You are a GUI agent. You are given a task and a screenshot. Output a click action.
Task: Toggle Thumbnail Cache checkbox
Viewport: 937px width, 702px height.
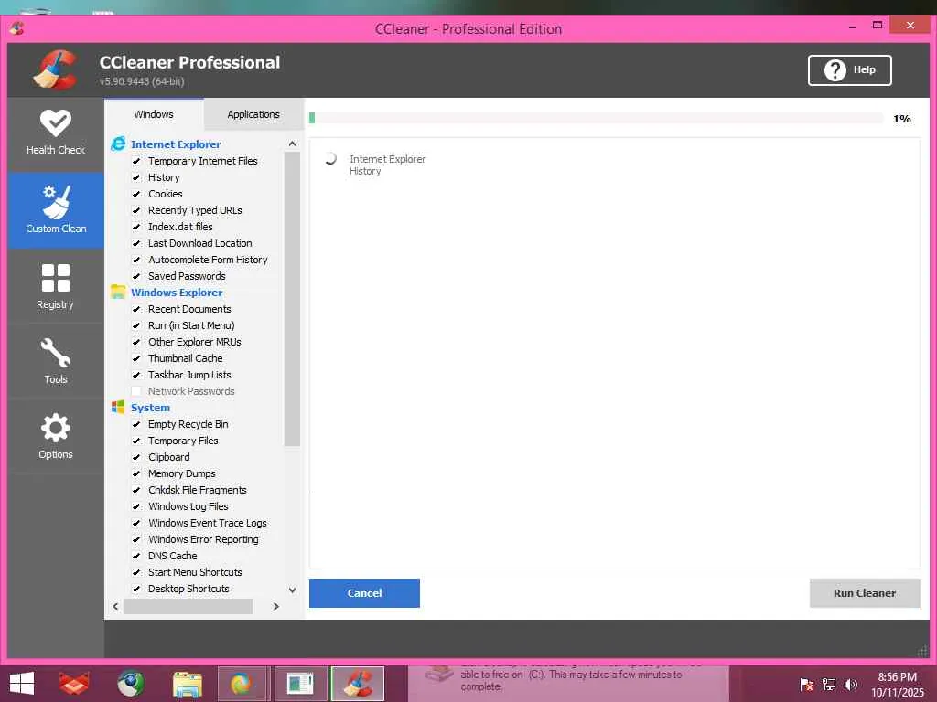[136, 358]
